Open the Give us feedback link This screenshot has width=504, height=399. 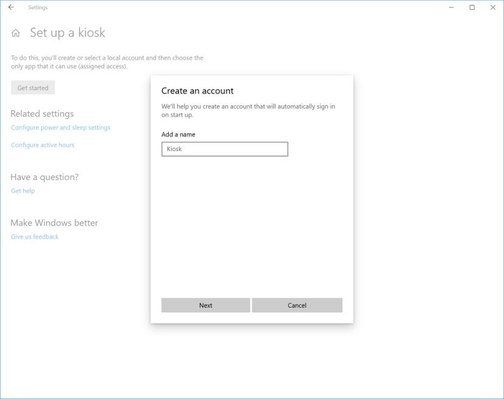[x=34, y=236]
